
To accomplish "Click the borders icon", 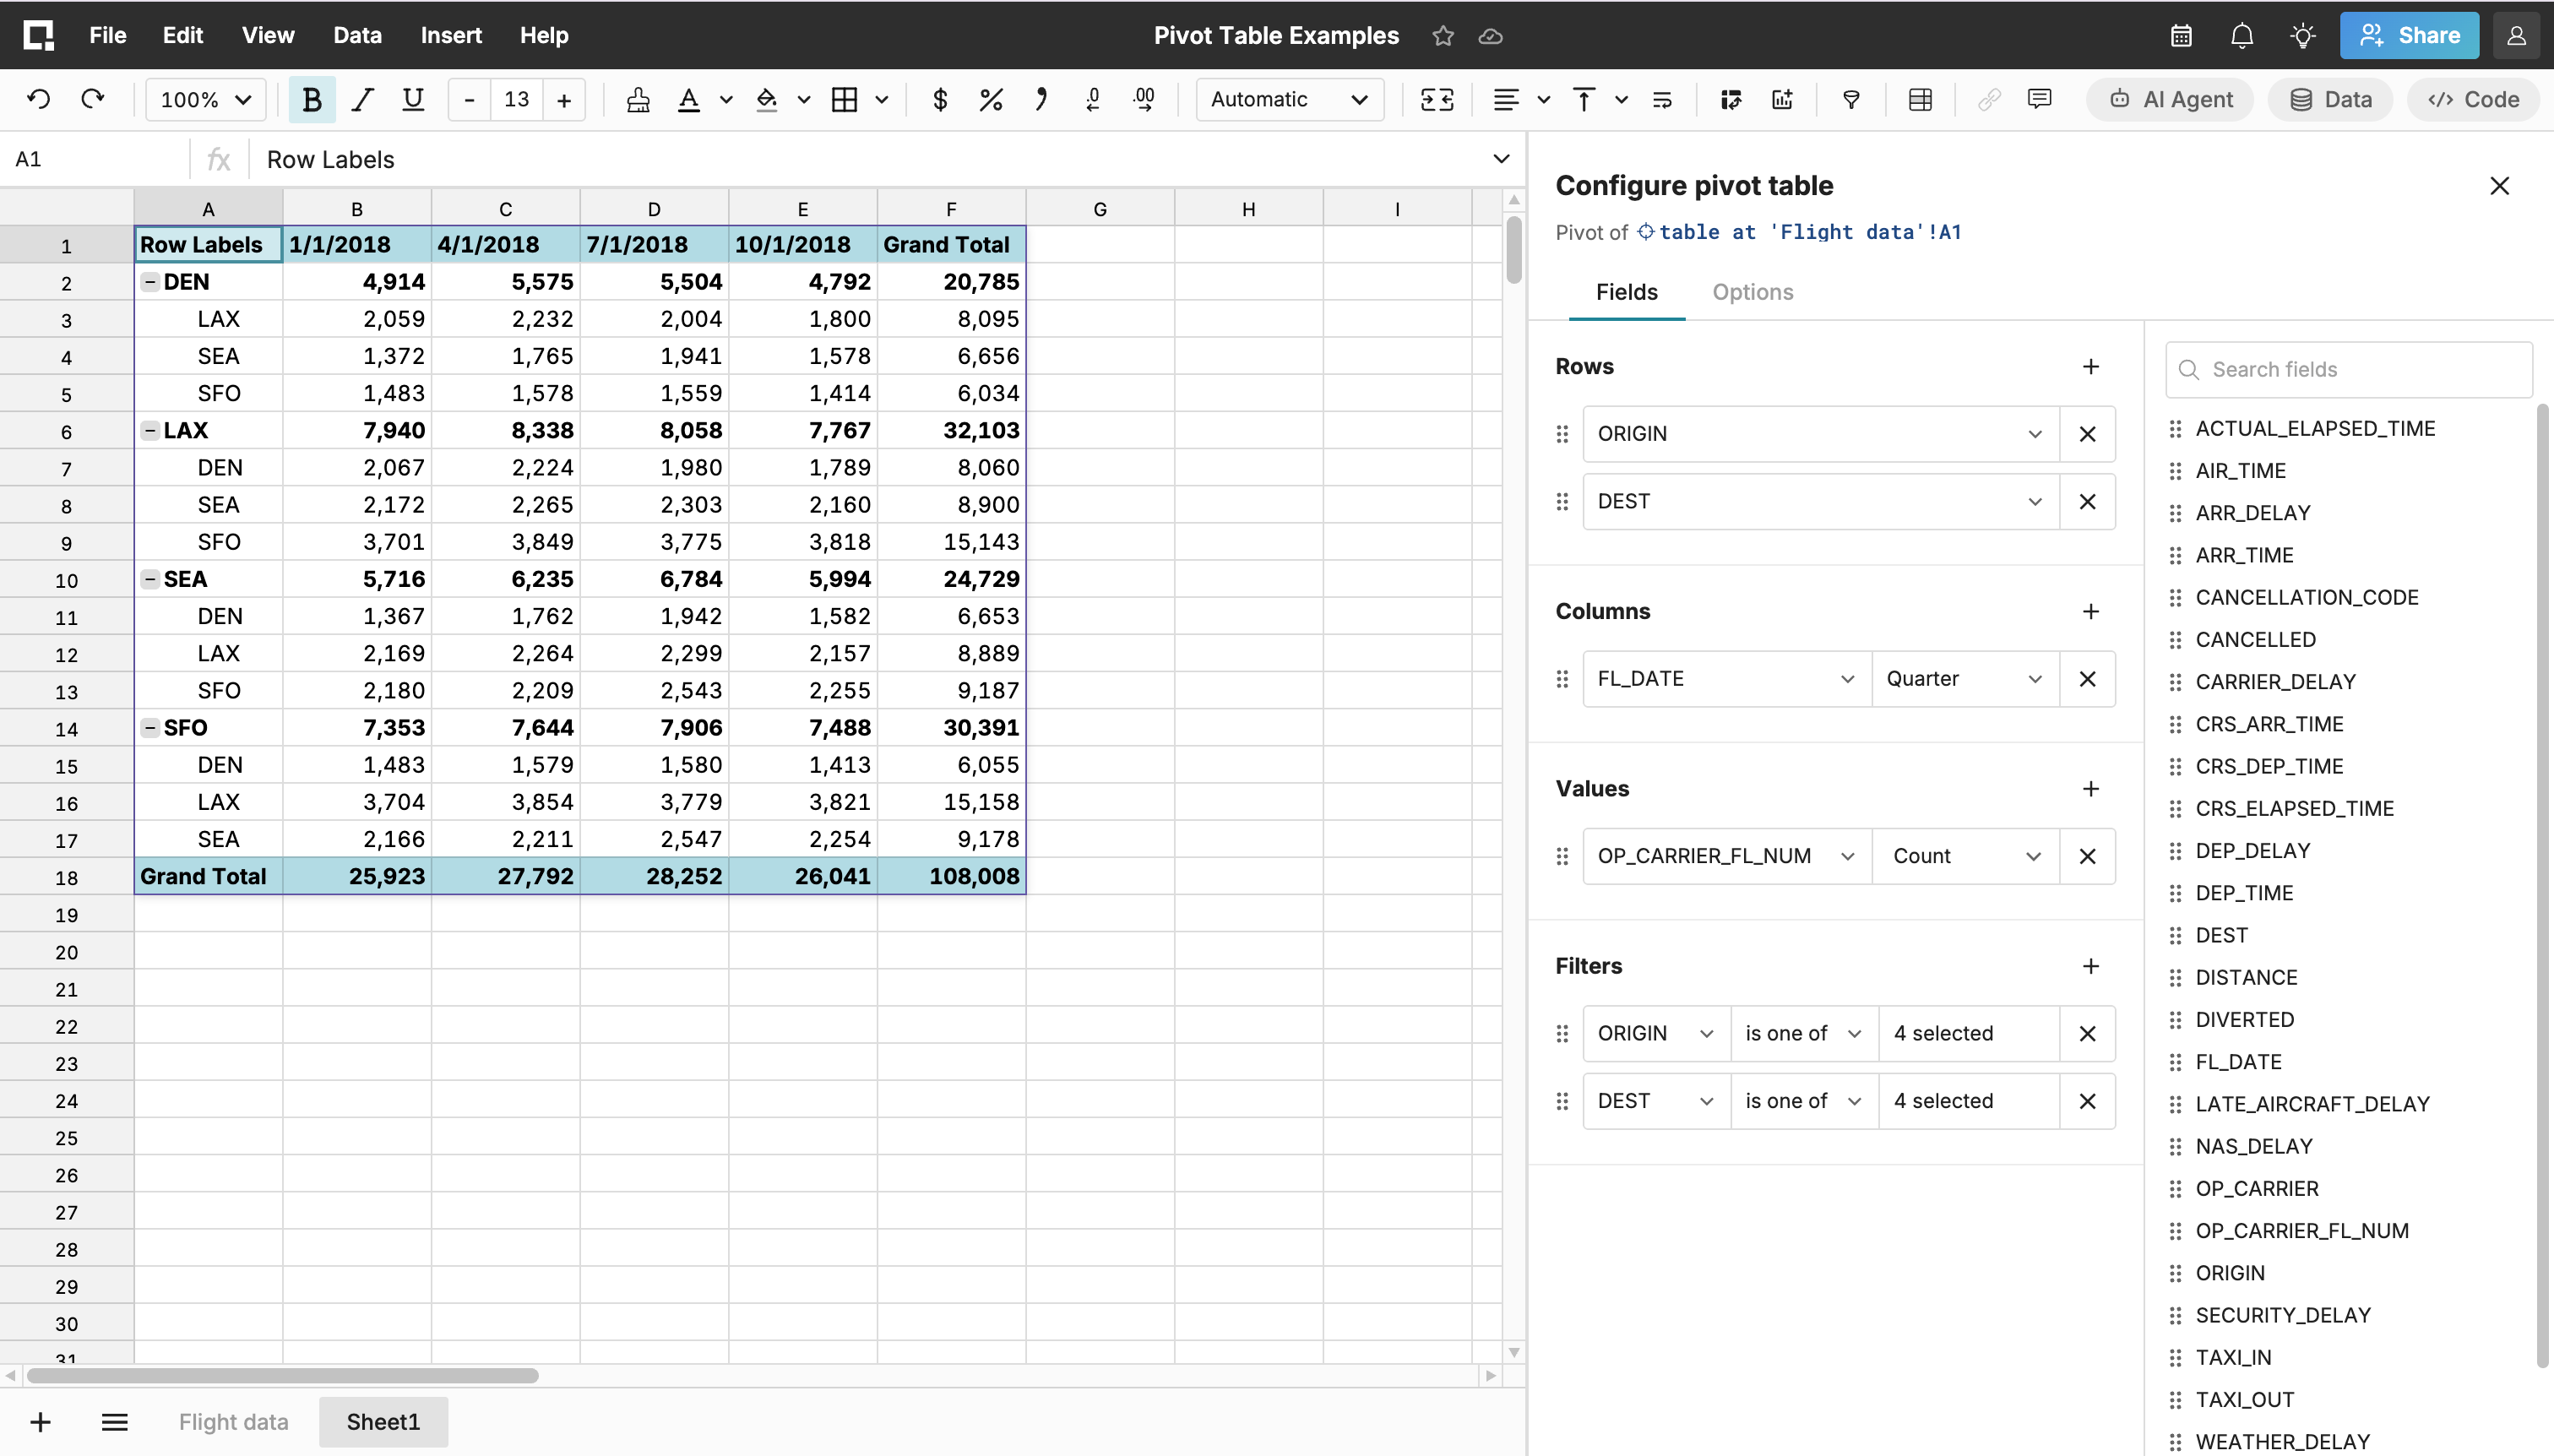I will (844, 99).
